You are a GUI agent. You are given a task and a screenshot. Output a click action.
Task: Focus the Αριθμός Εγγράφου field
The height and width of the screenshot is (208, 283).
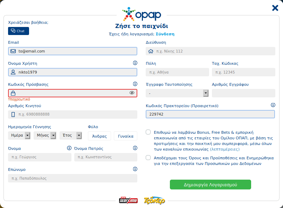243,93
